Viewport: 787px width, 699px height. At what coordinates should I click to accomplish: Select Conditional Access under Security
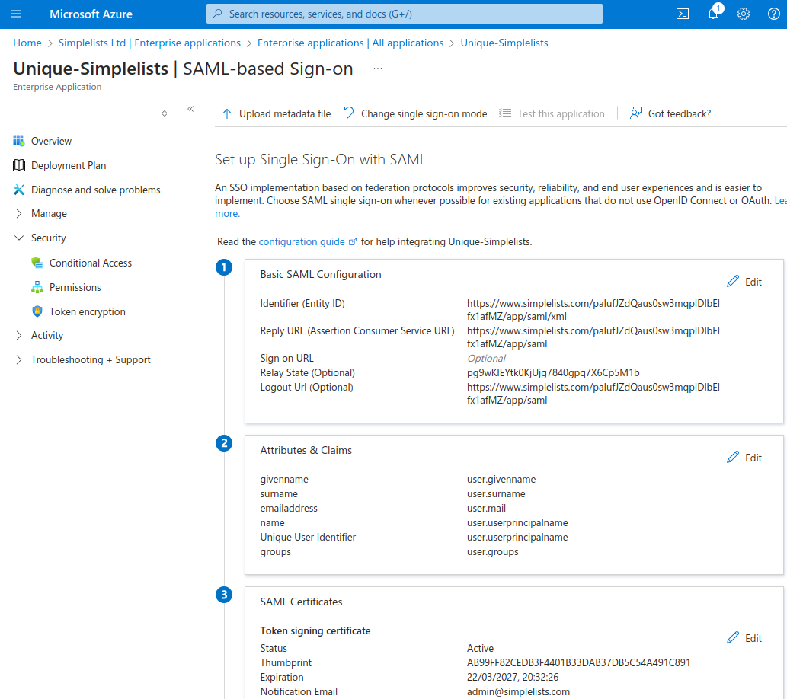[x=91, y=263]
